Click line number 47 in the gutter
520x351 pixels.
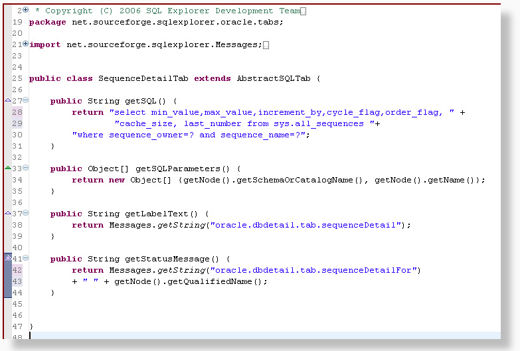click(17, 326)
